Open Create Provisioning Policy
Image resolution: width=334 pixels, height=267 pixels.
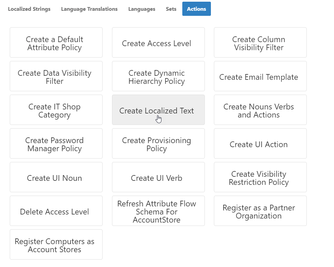click(x=158, y=143)
